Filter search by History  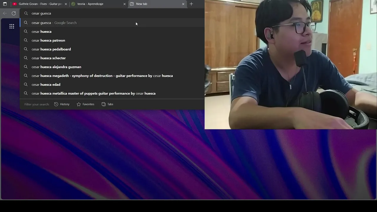(x=62, y=104)
